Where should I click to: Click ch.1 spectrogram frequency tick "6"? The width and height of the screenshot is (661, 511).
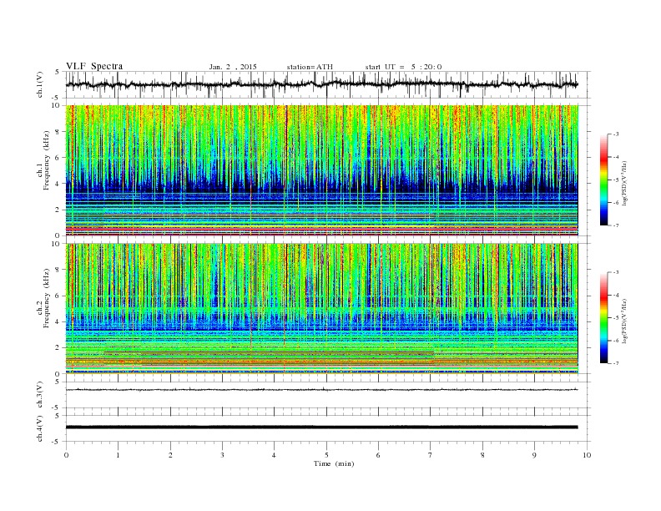58,158
